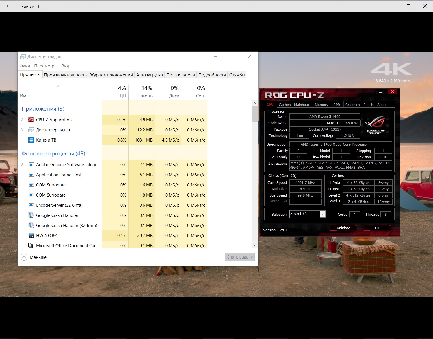Minimize the ROG CPU-Z window

380,92
